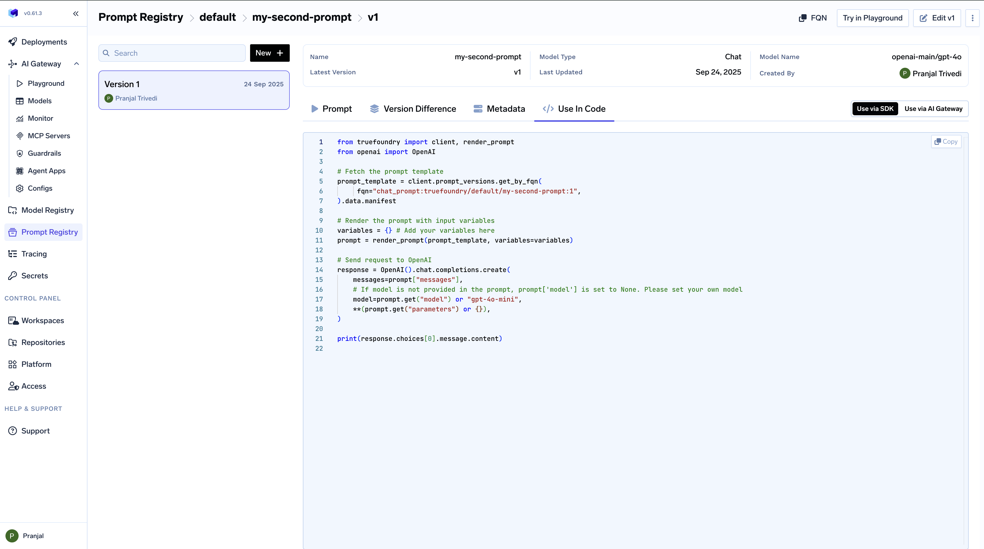Copy the code snippet
This screenshot has height=549, width=984.
tap(946, 142)
